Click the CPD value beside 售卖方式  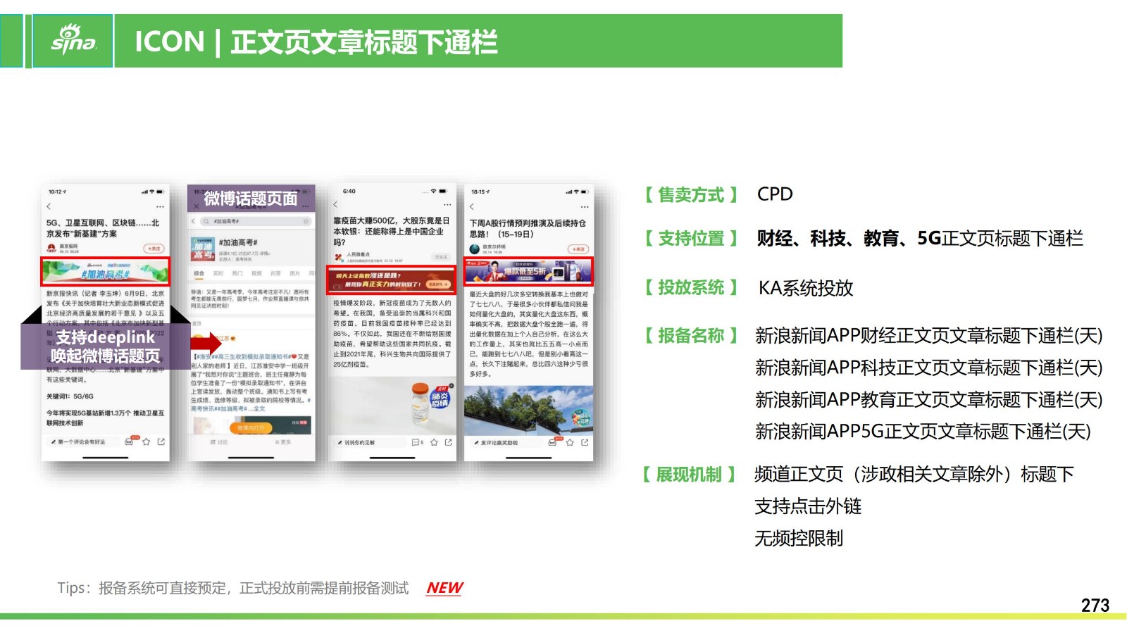[775, 194]
